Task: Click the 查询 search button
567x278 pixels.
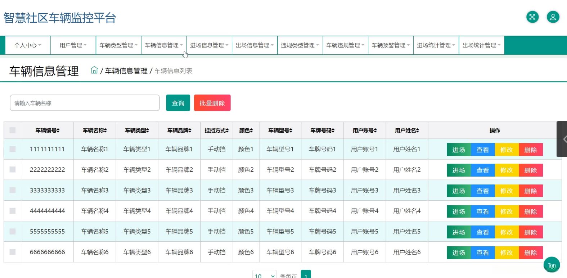Action: [x=178, y=103]
